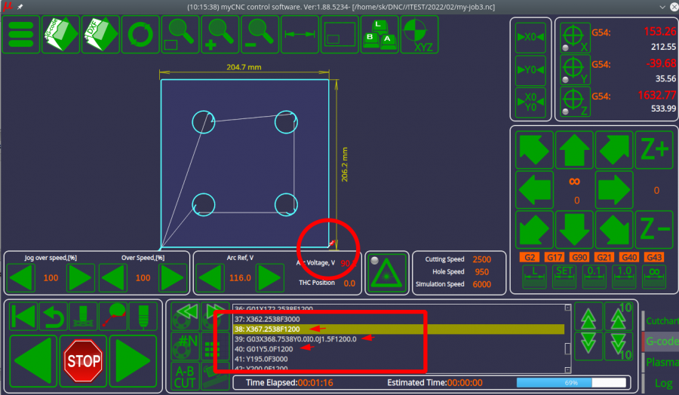The image size is (679, 395).
Task: Click the zoom in magnifier icon
Action: click(221, 35)
